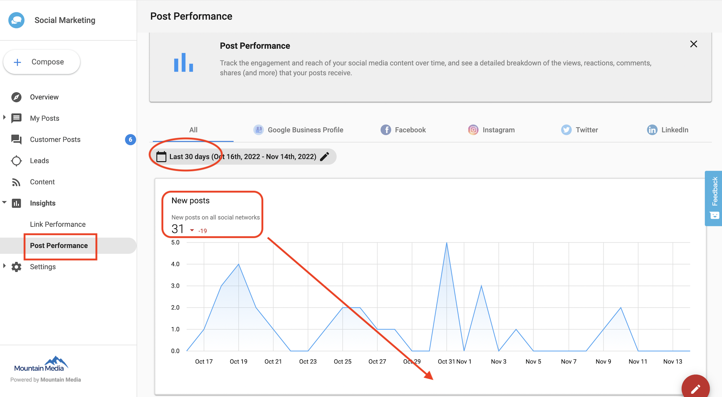Switch to the Instagram tab

click(491, 130)
